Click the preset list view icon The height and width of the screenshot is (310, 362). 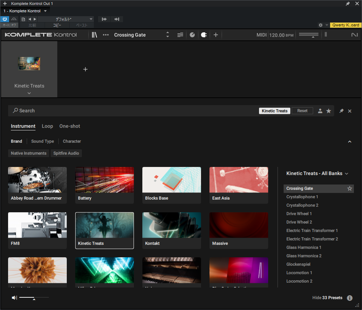(x=180, y=35)
